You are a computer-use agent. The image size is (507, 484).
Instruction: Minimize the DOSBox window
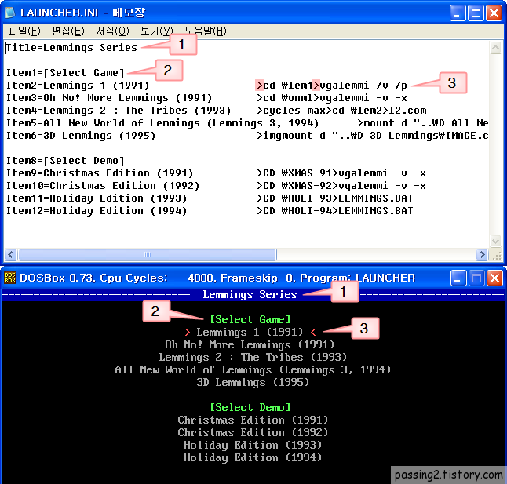coord(458,278)
